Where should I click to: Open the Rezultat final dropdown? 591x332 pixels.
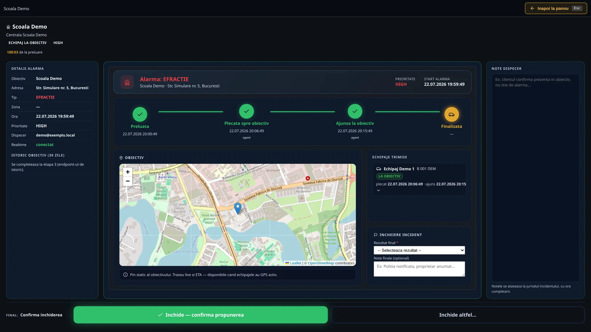tap(419, 250)
